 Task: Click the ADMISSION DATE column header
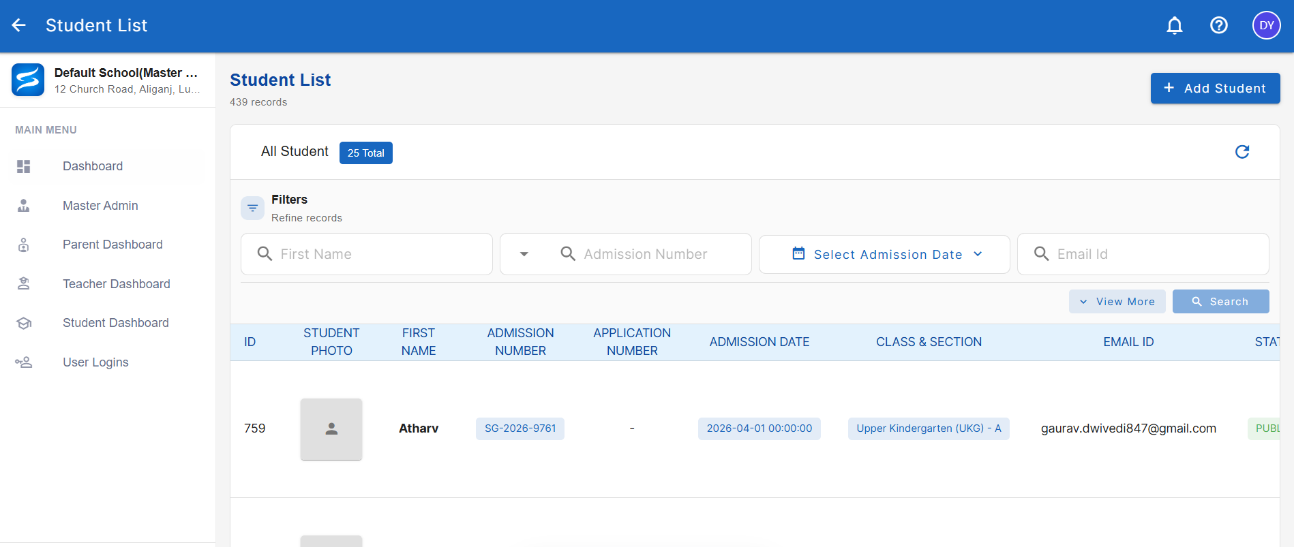[x=759, y=342]
